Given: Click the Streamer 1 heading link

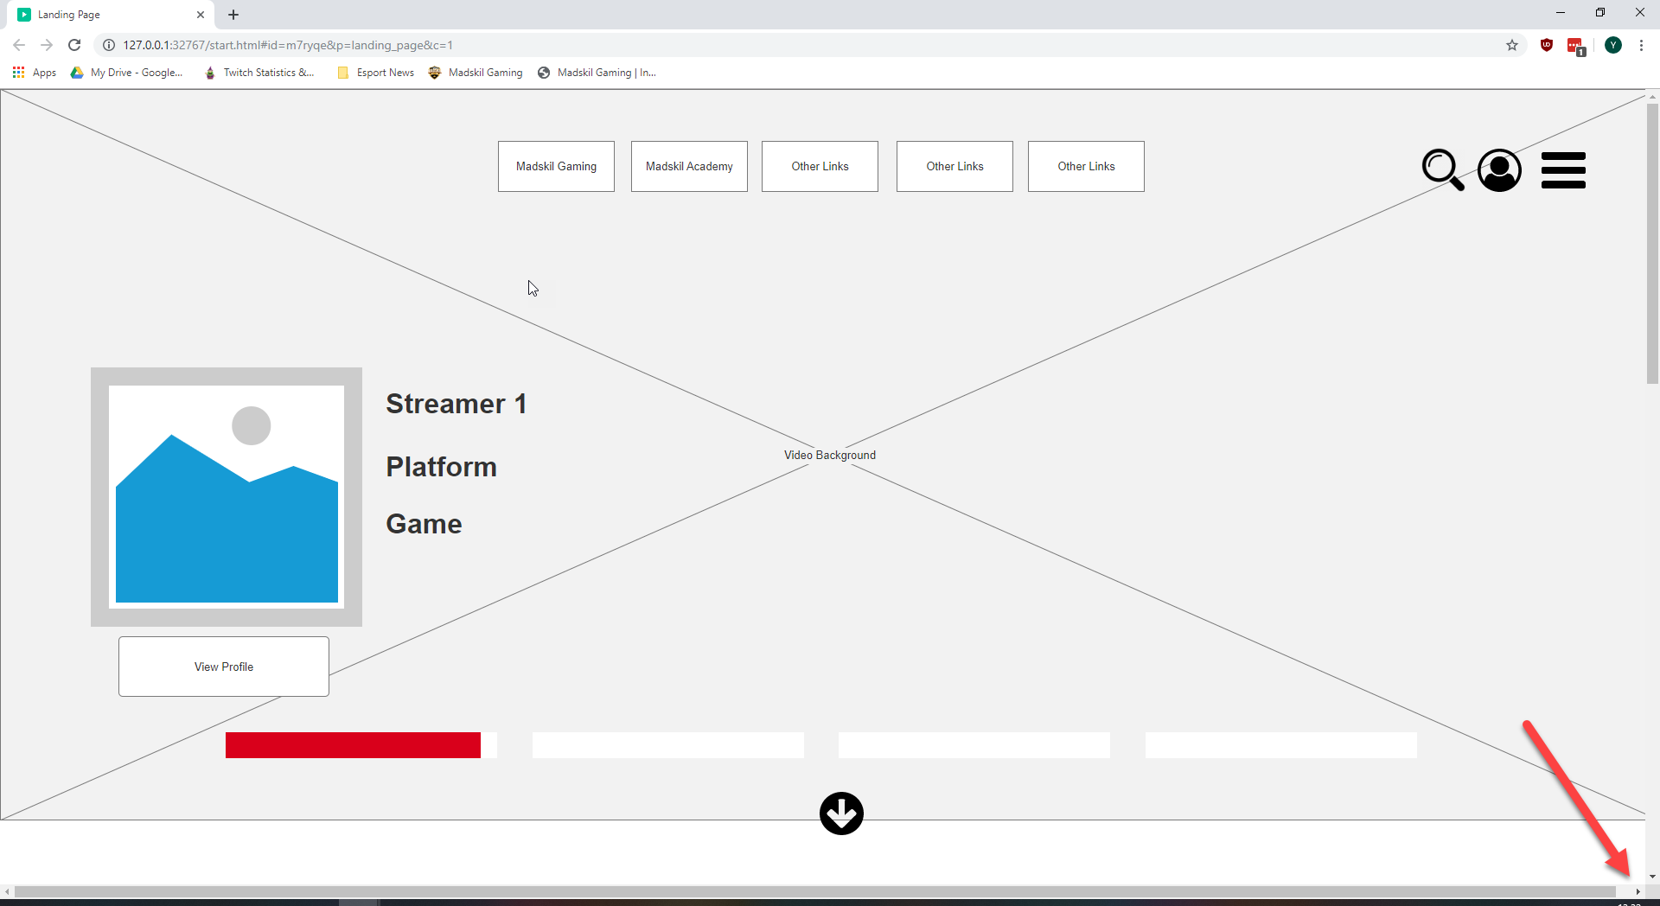Looking at the screenshot, I should tap(456, 404).
